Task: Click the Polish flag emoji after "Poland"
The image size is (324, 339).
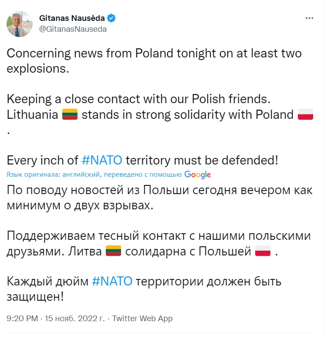Action: point(306,115)
